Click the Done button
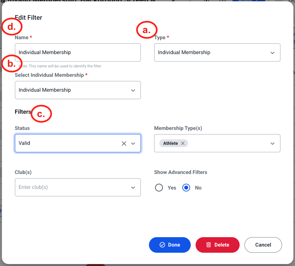 coord(170,245)
